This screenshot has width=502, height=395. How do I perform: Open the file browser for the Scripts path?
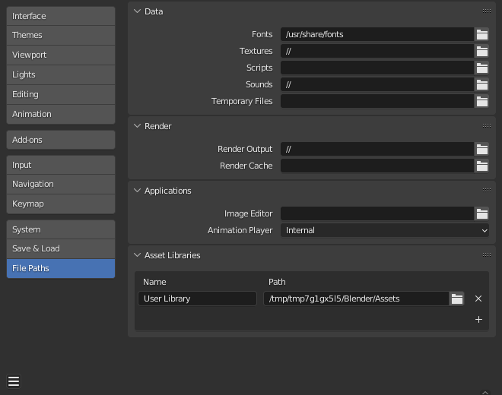[x=481, y=68]
